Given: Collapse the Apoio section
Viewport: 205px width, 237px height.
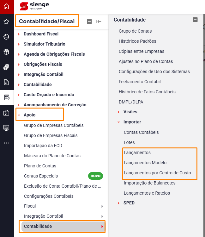Looking at the screenshot, I should [30, 115].
